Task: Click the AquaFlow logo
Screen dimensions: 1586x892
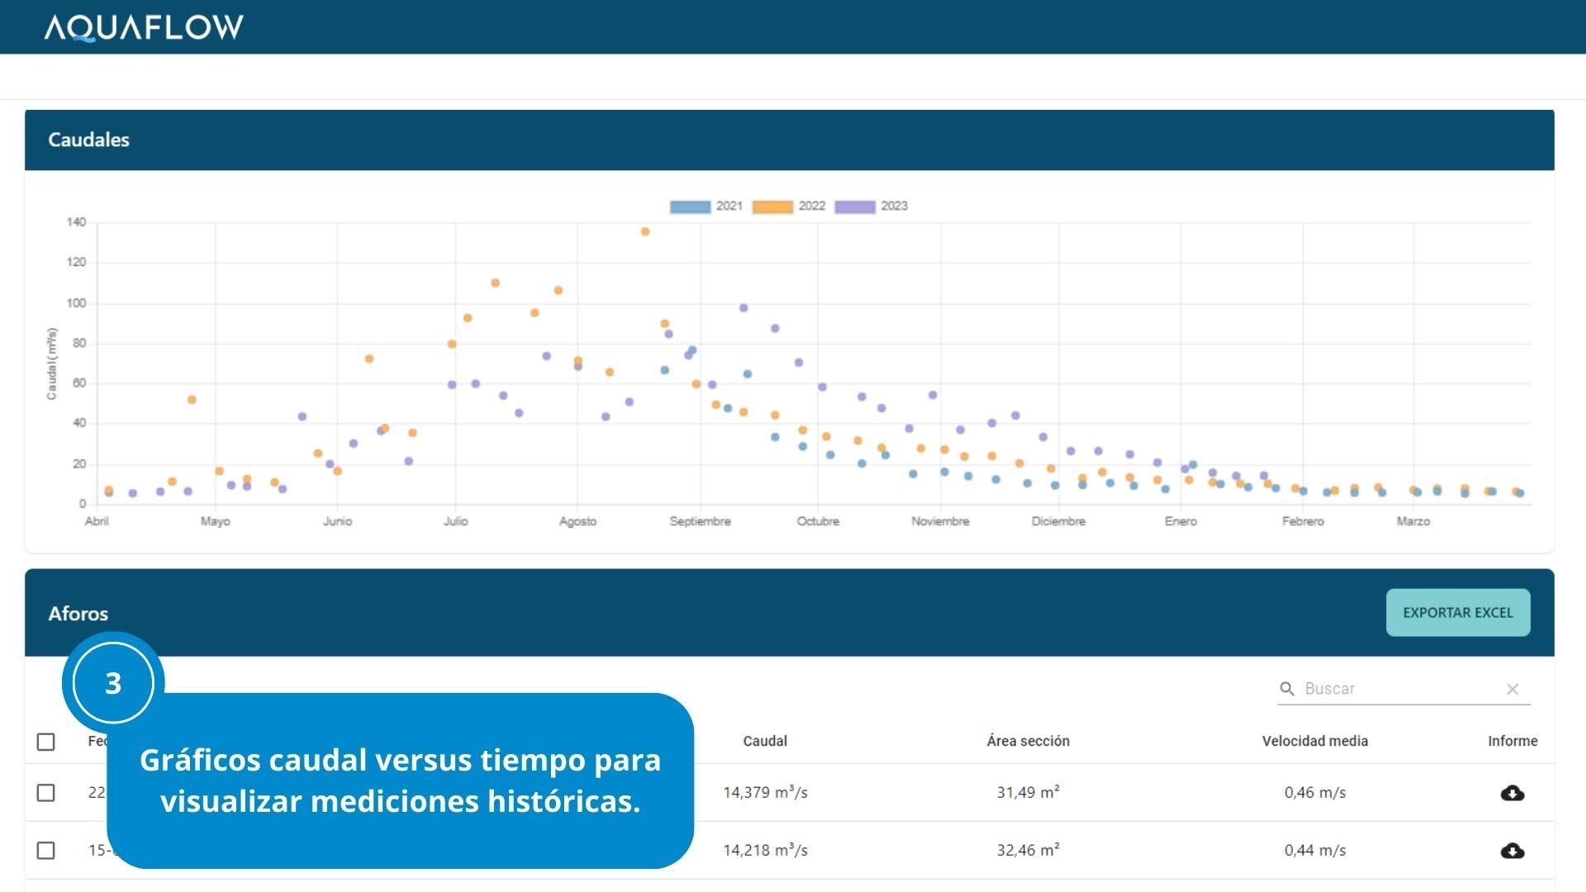Action: [144, 27]
